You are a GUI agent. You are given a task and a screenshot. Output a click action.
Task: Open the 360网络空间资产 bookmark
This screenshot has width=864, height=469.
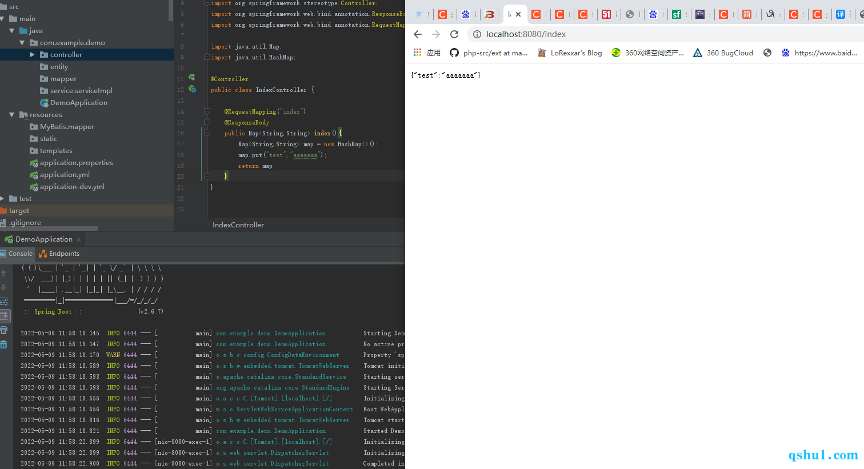pos(648,53)
